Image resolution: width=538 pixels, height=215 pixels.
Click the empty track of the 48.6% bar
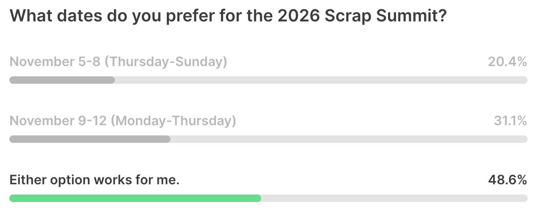click(394, 198)
